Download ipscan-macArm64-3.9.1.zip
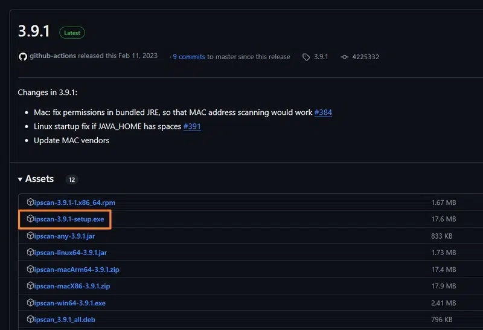The image size is (483, 330). tap(77, 270)
